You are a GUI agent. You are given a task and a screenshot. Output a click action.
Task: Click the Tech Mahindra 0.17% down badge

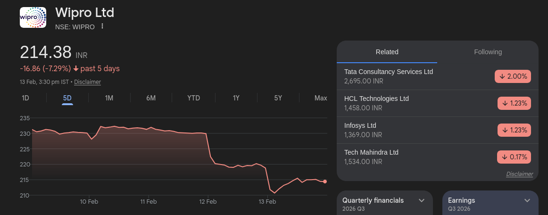pos(514,157)
